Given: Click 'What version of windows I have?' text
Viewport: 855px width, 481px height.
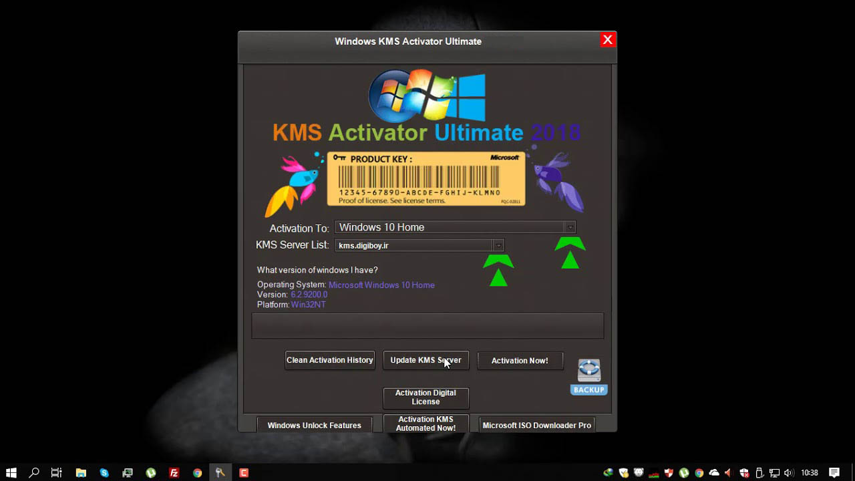Looking at the screenshot, I should pos(317,270).
